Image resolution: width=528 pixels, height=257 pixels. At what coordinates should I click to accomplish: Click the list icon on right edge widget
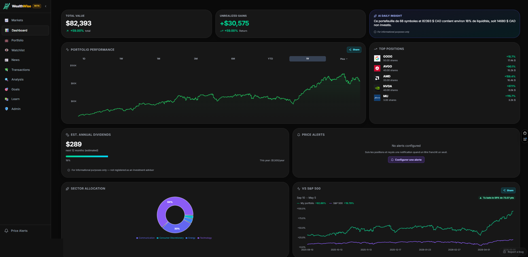pos(525,139)
